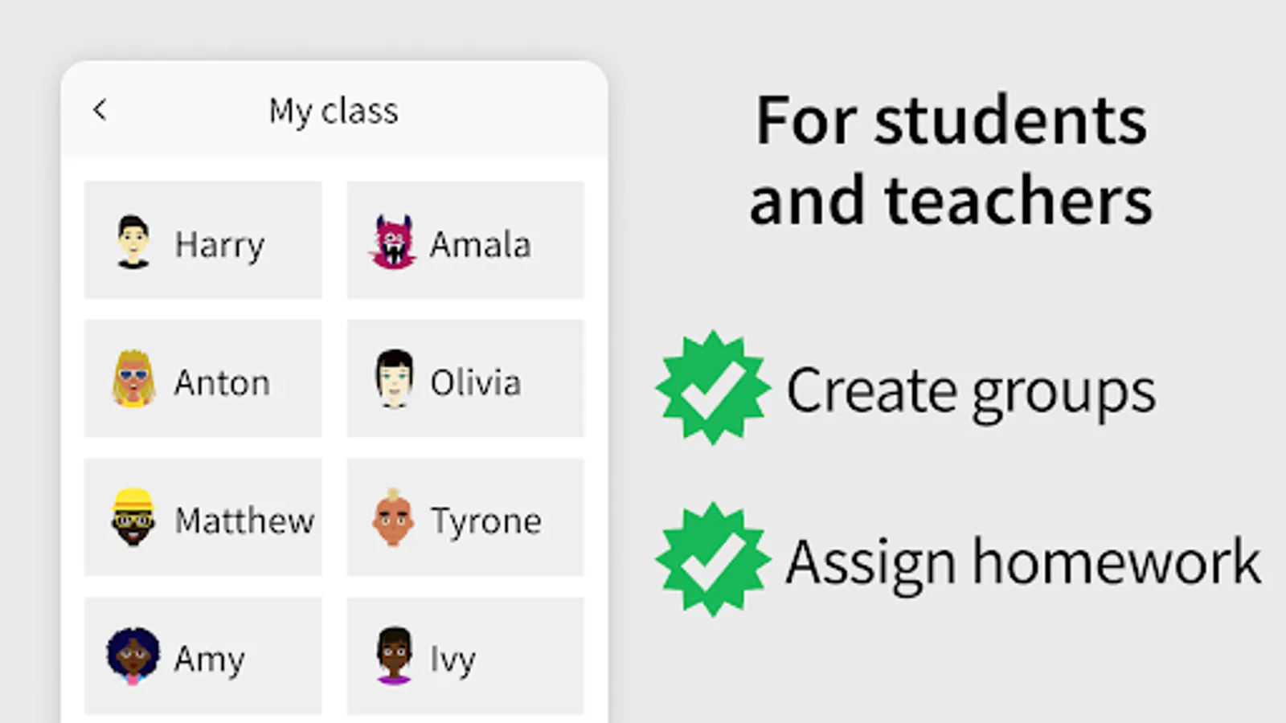Click the Assign homework text

tap(1022, 562)
